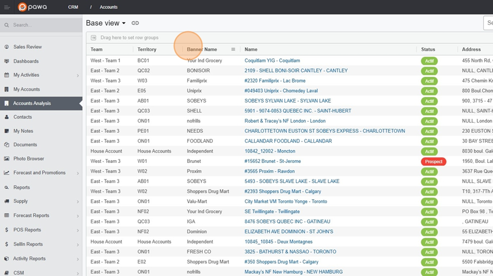
Task: Click the Forecast Reports table icon
Action: tap(7, 216)
